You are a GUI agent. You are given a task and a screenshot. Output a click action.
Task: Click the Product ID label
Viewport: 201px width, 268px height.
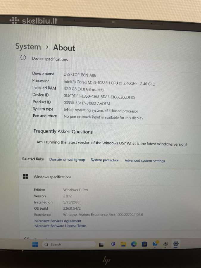click(42, 102)
